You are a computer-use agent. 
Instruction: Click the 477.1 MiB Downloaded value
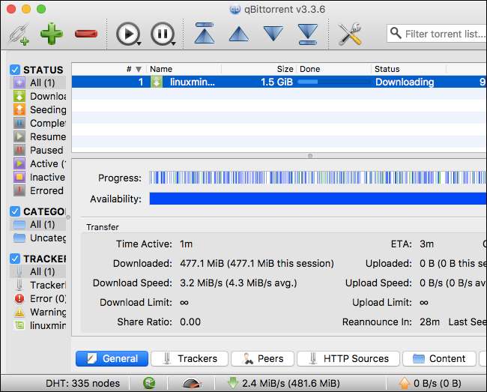257,263
